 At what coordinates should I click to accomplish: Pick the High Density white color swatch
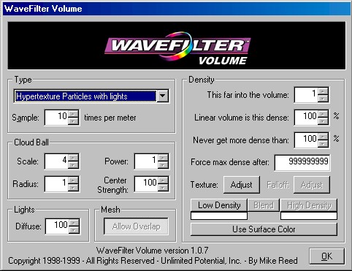coord(309,215)
